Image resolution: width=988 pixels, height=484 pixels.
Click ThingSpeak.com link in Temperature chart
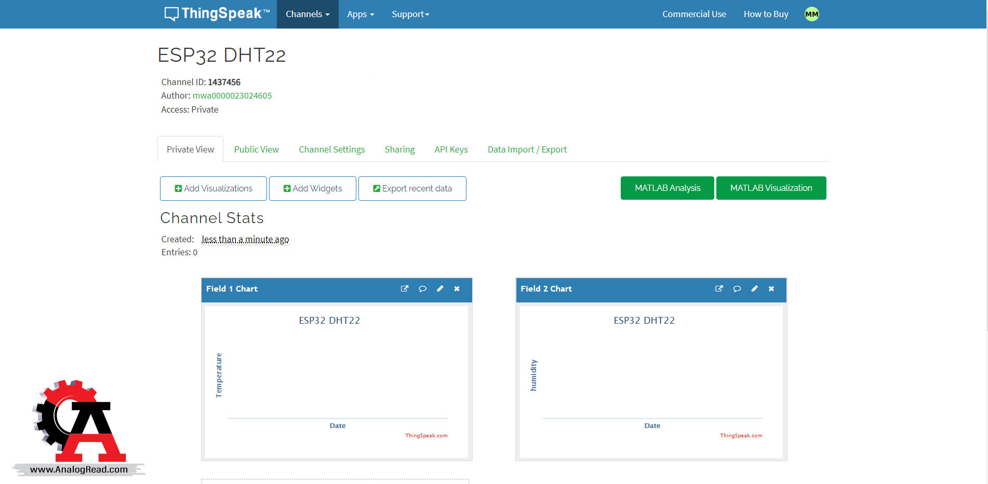tap(426, 436)
